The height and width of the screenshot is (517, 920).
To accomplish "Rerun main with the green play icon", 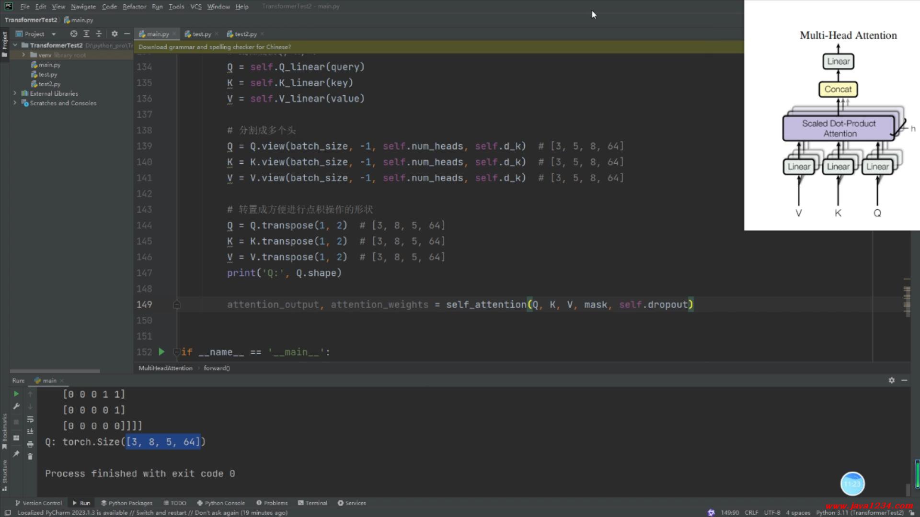I will 16,394.
